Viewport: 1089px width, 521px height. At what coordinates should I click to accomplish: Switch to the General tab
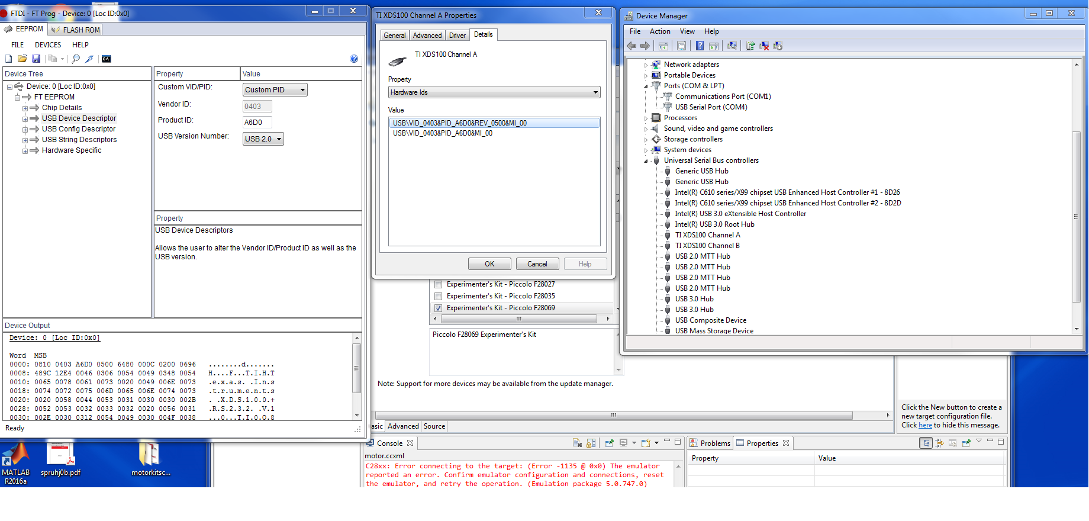tap(395, 36)
